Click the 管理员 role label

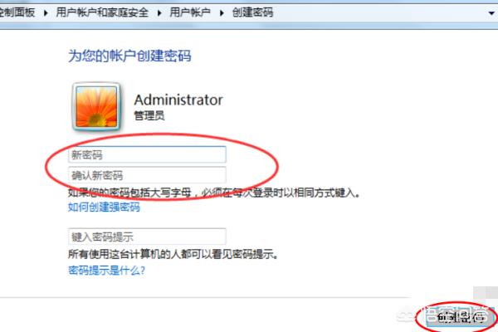point(149,115)
